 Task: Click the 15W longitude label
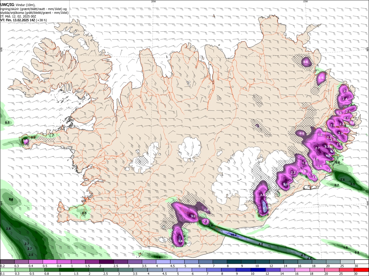305,1
